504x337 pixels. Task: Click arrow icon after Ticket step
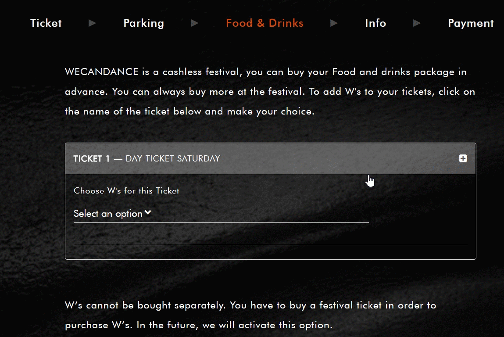point(92,23)
